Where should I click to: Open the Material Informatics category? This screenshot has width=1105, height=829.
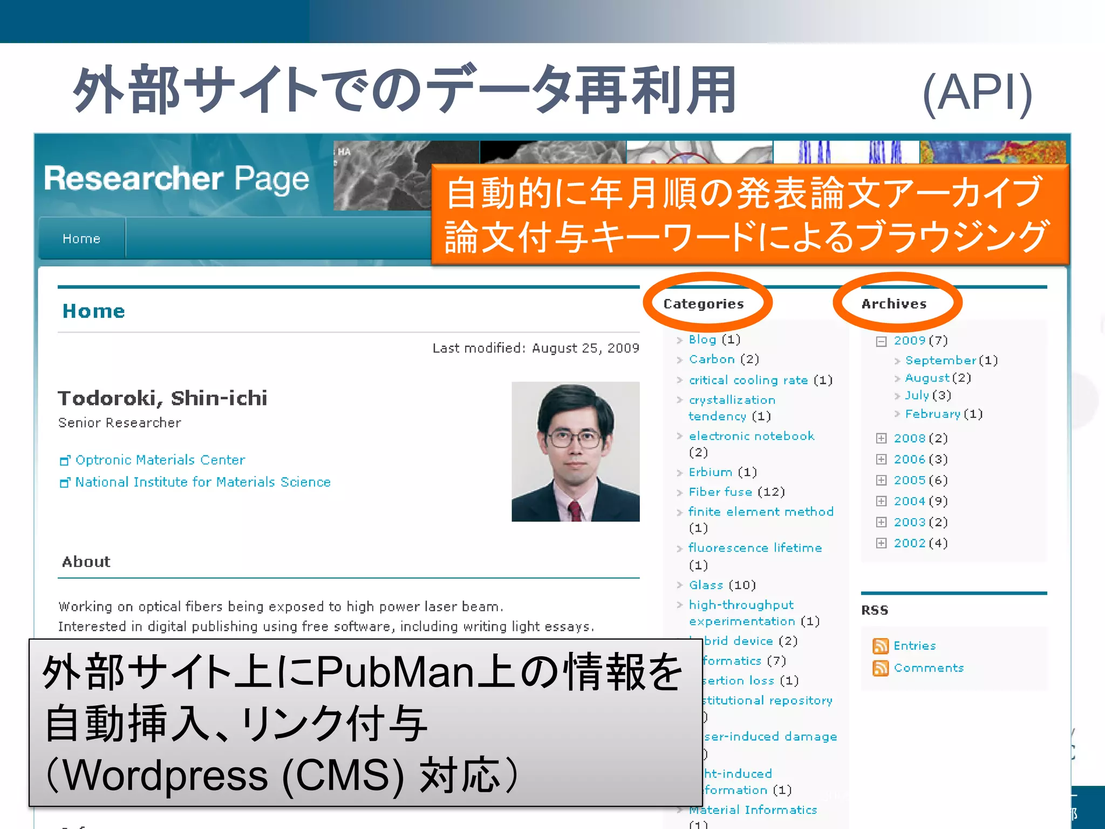(x=753, y=810)
